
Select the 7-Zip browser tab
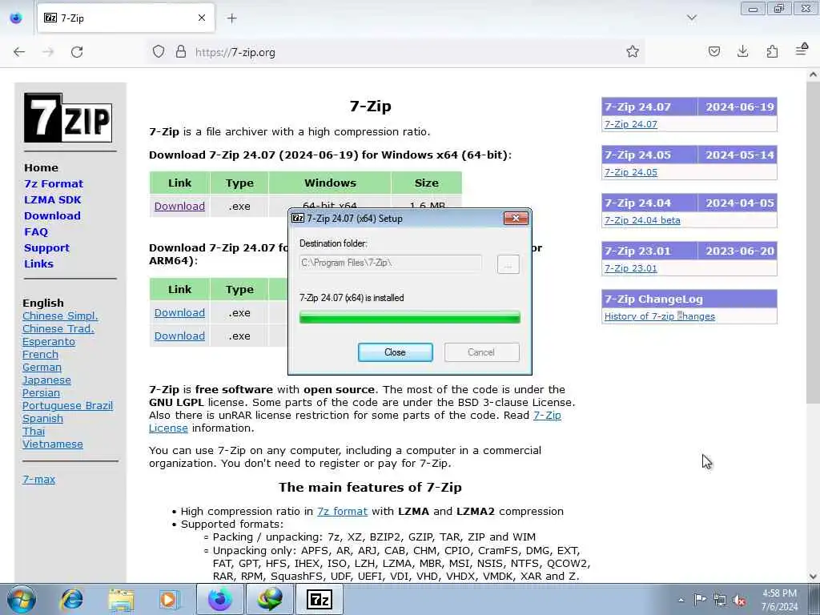pos(126,18)
